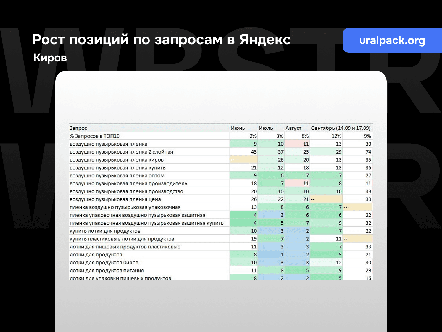Screen dimensions: 442x332
Task: Click the slide title about Яндекс positions
Action: point(162,40)
